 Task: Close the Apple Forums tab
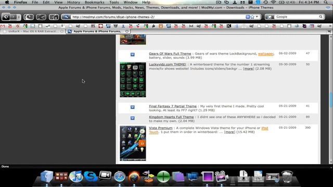tap(127, 31)
